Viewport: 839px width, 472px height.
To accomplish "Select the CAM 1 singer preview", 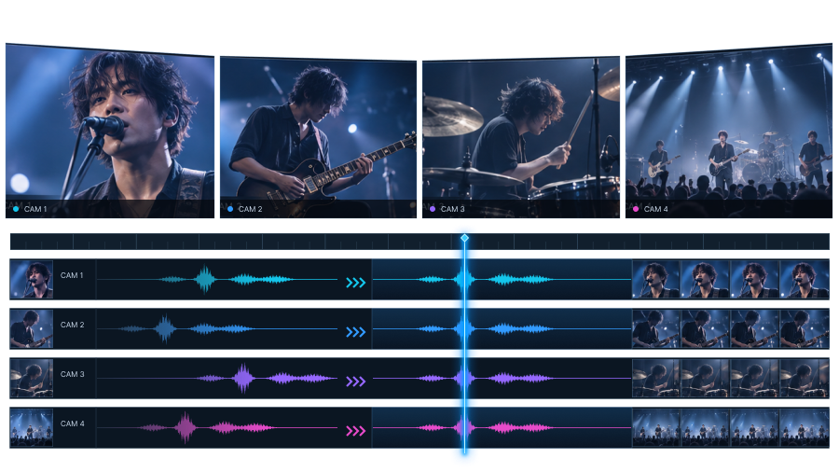I will 110,132.
